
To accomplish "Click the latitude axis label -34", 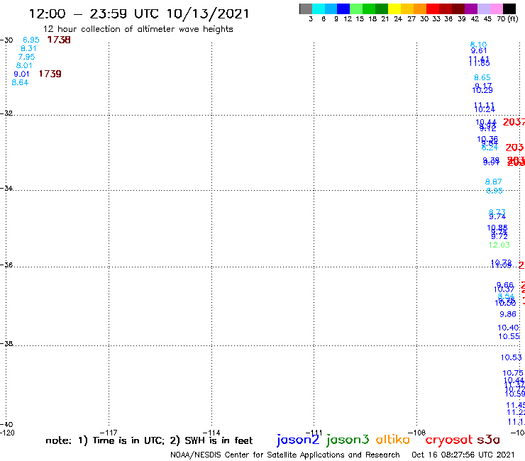I will [x=6, y=188].
